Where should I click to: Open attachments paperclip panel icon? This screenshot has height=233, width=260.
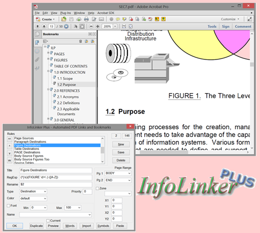click(37, 59)
